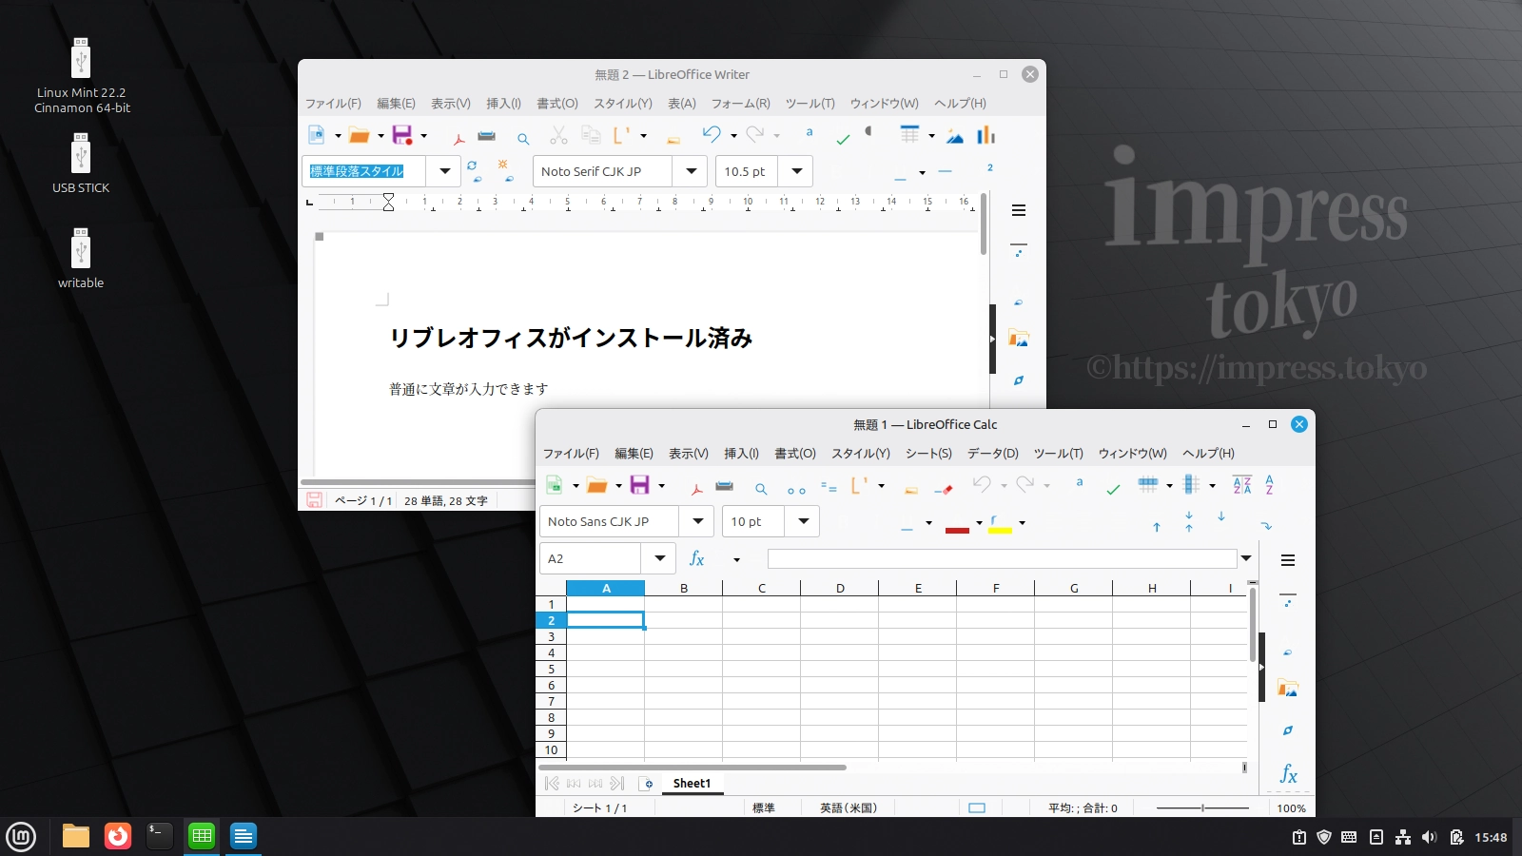Screen dimensions: 1522x856
Task: Click word count 28 単語 in Writer
Action: pyautogui.click(x=446, y=500)
